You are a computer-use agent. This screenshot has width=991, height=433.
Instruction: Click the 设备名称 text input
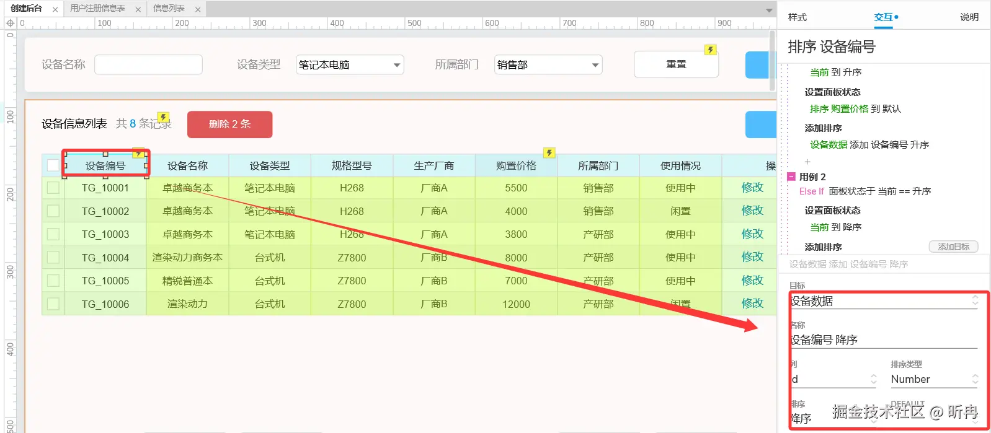(x=148, y=64)
